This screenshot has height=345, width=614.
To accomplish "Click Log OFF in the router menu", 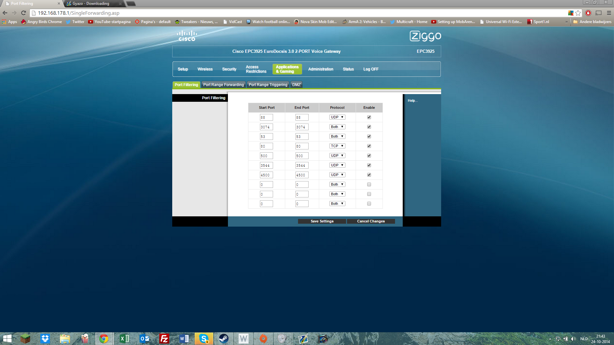I will pyautogui.click(x=371, y=69).
